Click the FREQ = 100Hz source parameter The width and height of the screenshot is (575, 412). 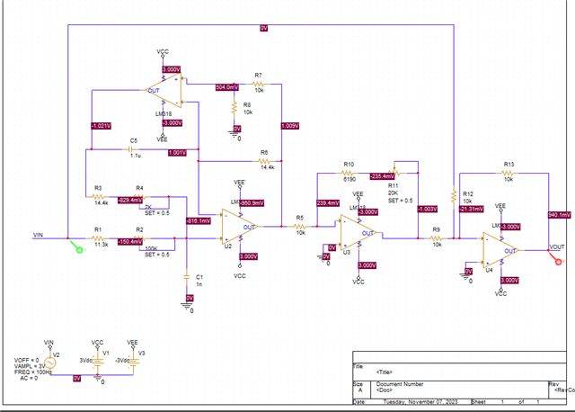tap(33, 372)
